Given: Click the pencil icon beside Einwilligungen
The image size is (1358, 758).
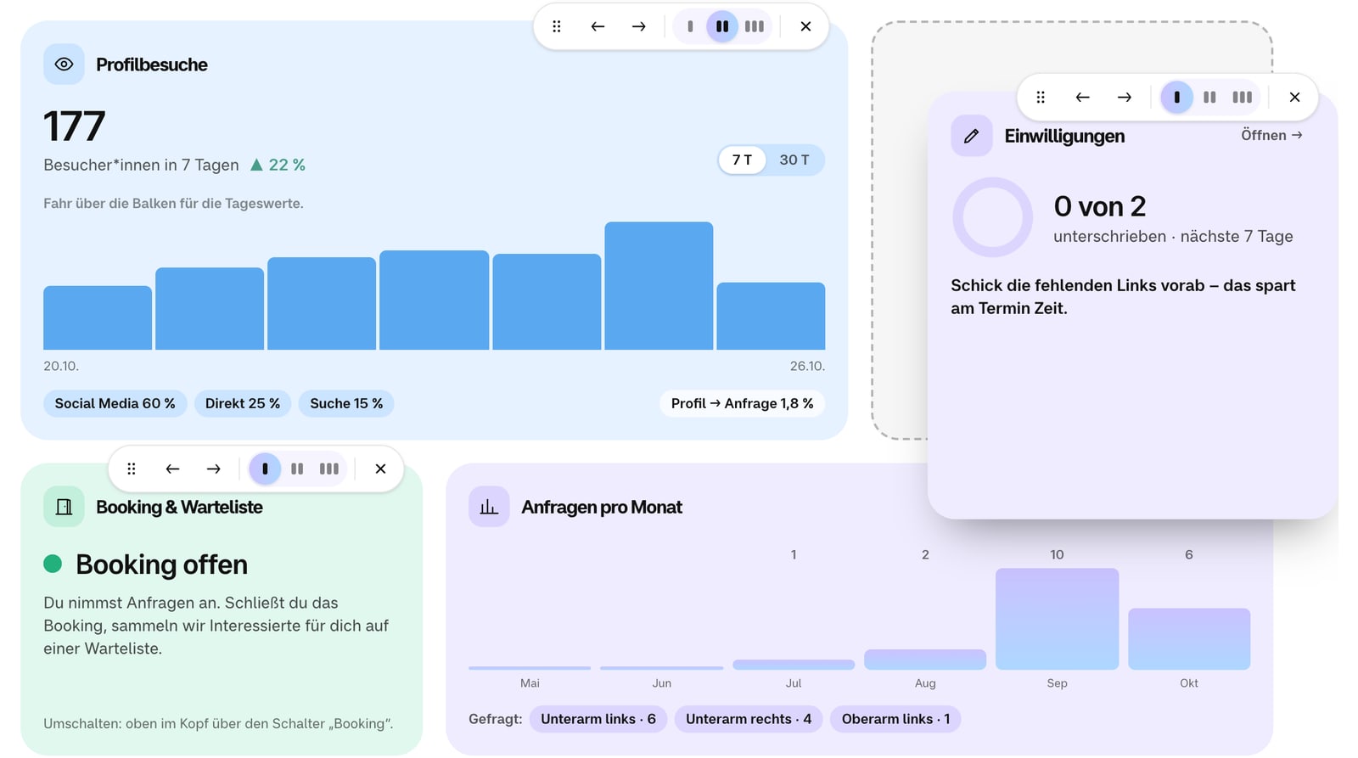Looking at the screenshot, I should [972, 136].
